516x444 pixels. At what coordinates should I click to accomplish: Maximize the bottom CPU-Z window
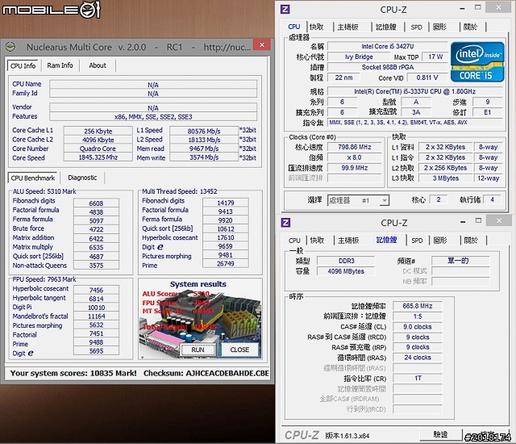pos(478,220)
